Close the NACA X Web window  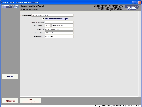(140, 2)
